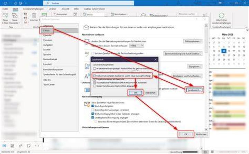Click the Verschieben ribbon button
Image resolution: width=249 pixels, height=154 pixels.
[119, 14]
